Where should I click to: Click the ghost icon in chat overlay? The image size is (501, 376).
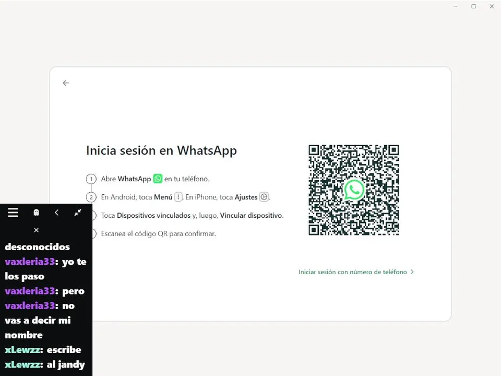click(x=37, y=213)
